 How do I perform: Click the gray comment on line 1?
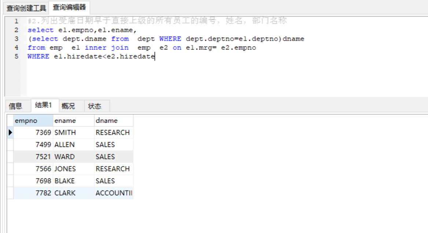158,21
